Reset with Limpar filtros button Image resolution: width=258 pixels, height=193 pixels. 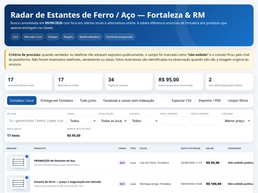coord(238,101)
